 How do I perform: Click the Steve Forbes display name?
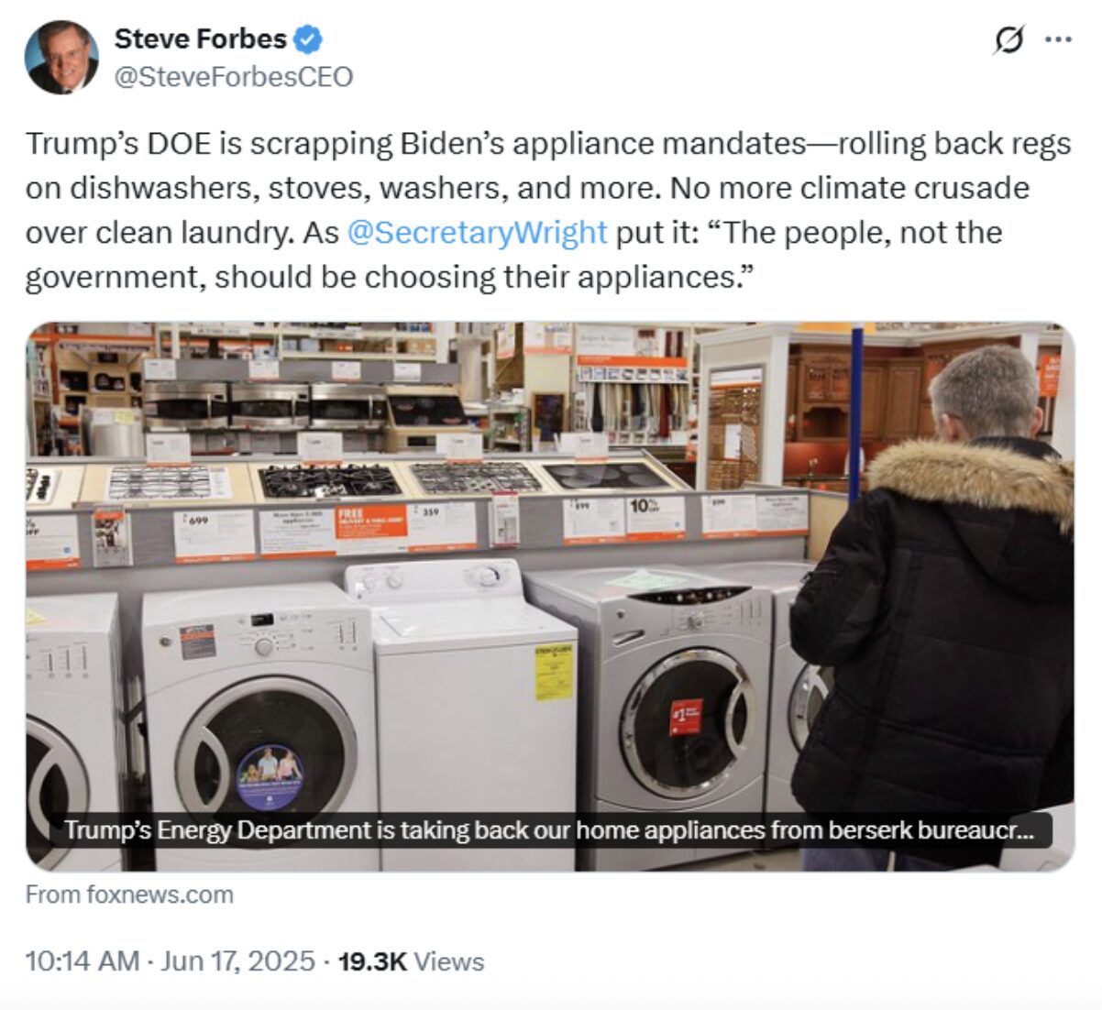[x=201, y=39]
